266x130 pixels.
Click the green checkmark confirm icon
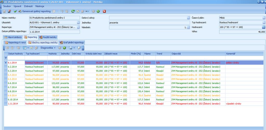coord(15,11)
